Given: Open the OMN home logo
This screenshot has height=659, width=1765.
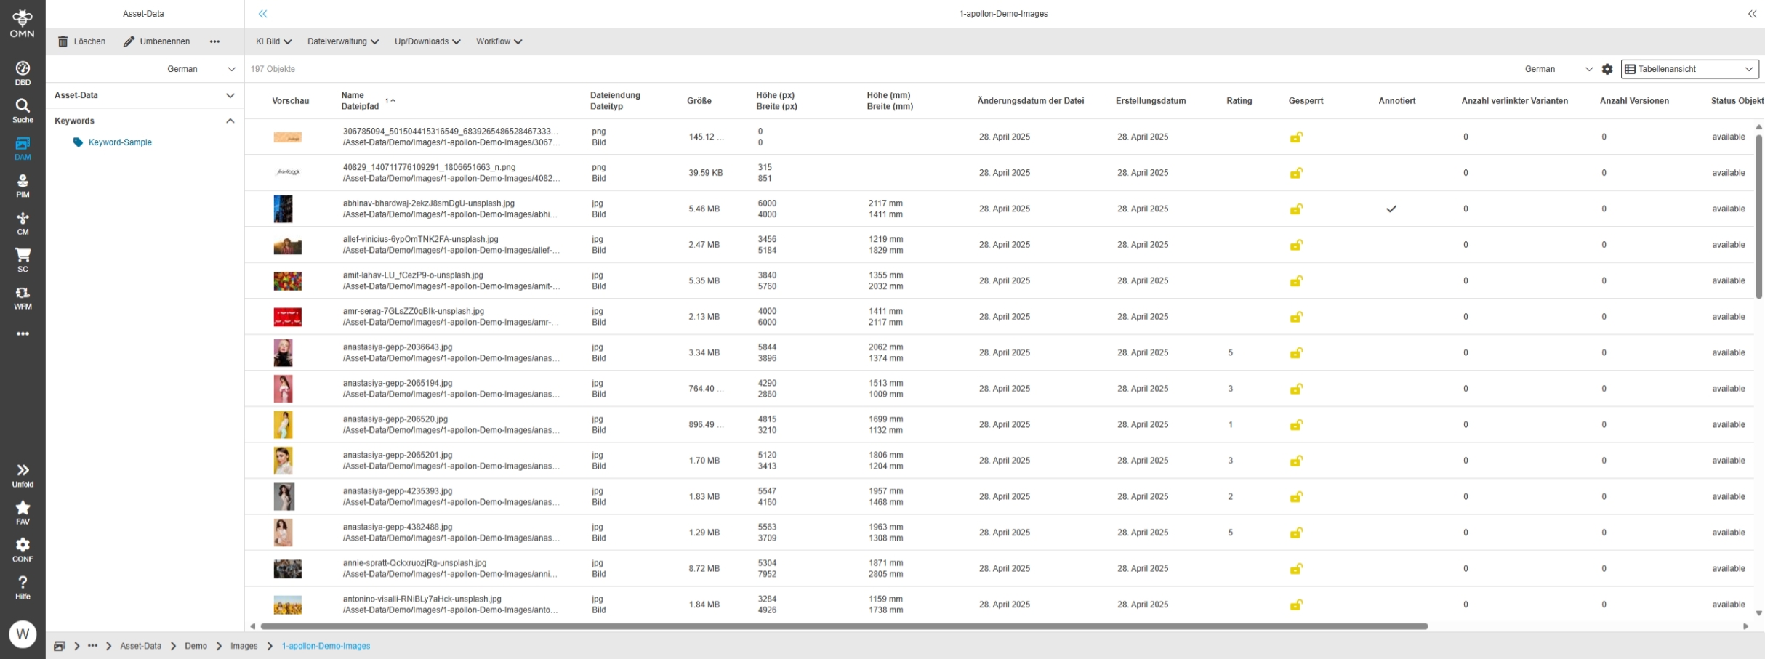Looking at the screenshot, I should pos(23,23).
